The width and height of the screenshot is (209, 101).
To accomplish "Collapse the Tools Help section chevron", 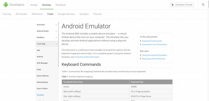I will pyautogui.click(x=56, y=44).
